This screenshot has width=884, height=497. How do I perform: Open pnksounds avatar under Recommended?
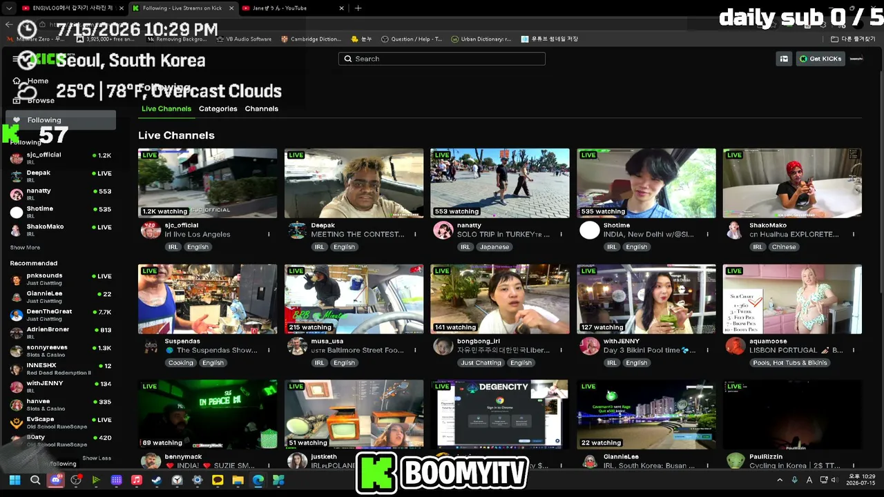pyautogui.click(x=17, y=279)
